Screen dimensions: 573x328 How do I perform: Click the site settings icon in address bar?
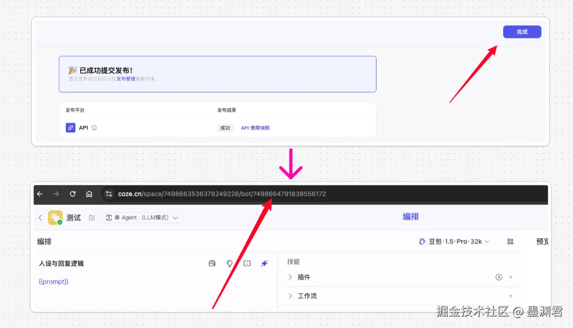(108, 194)
